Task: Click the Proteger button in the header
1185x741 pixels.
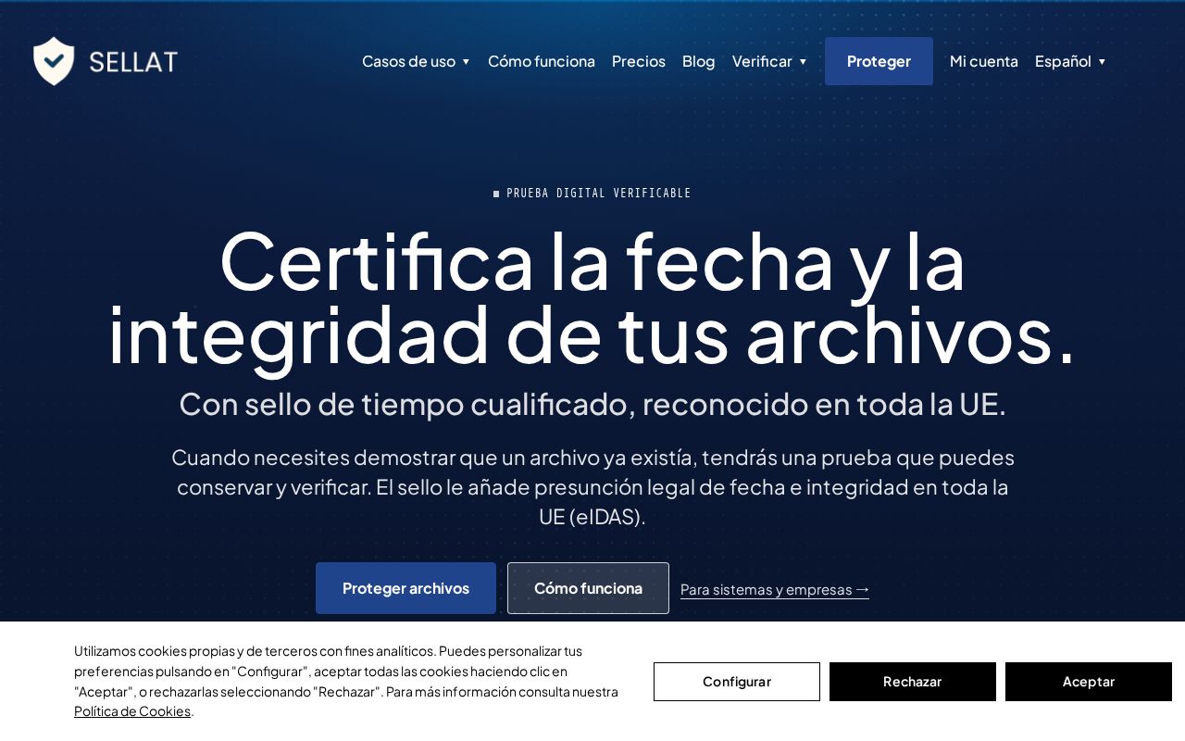Action: click(879, 61)
